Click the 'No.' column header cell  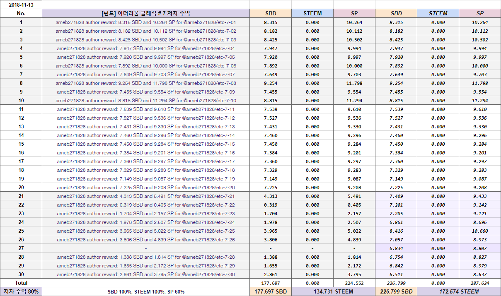(x=21, y=13)
